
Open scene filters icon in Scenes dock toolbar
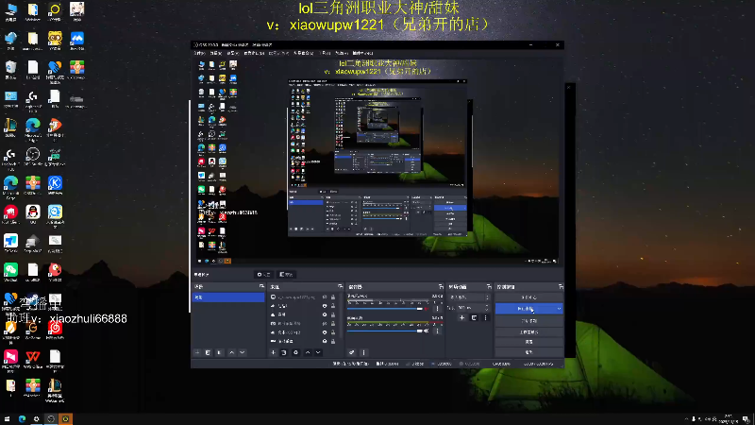[220, 352]
